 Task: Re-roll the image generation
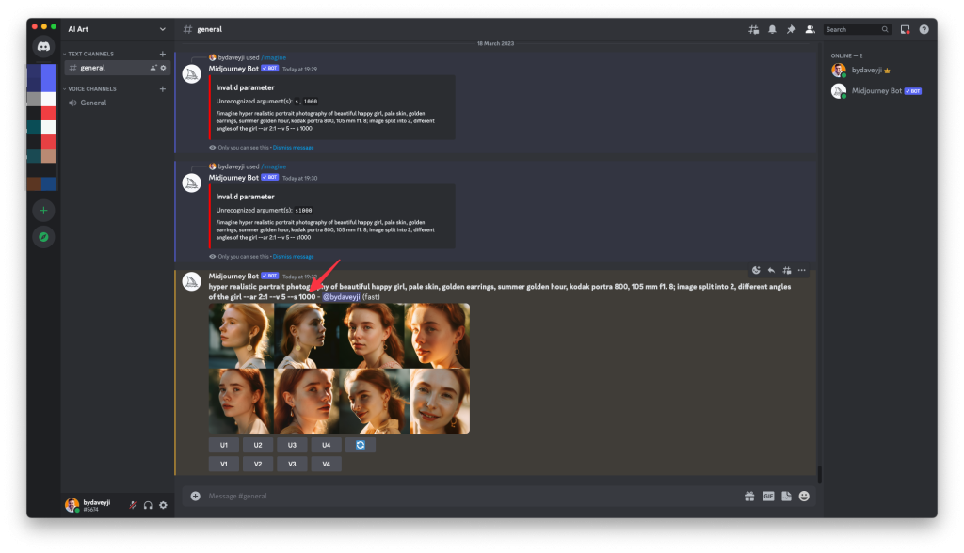click(361, 445)
